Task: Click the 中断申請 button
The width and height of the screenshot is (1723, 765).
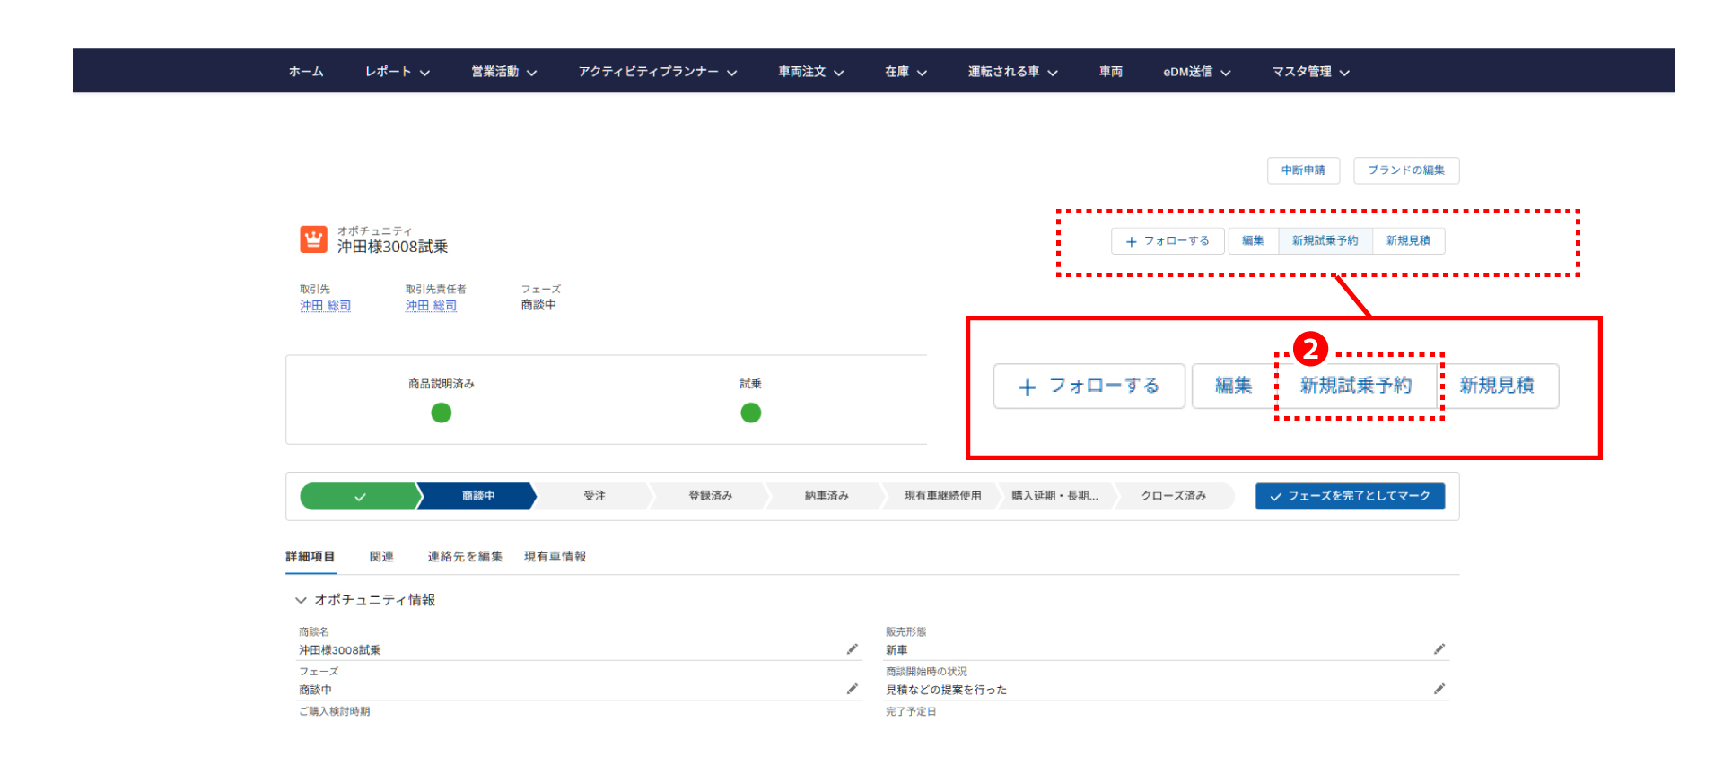Action: pos(1302,170)
